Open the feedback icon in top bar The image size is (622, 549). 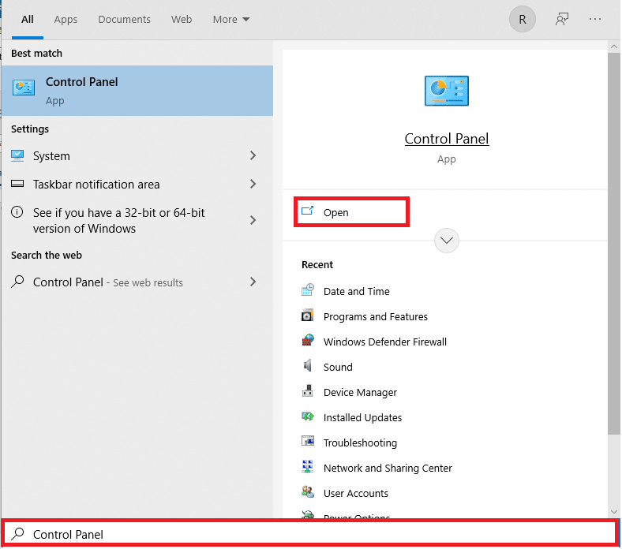pyautogui.click(x=562, y=19)
